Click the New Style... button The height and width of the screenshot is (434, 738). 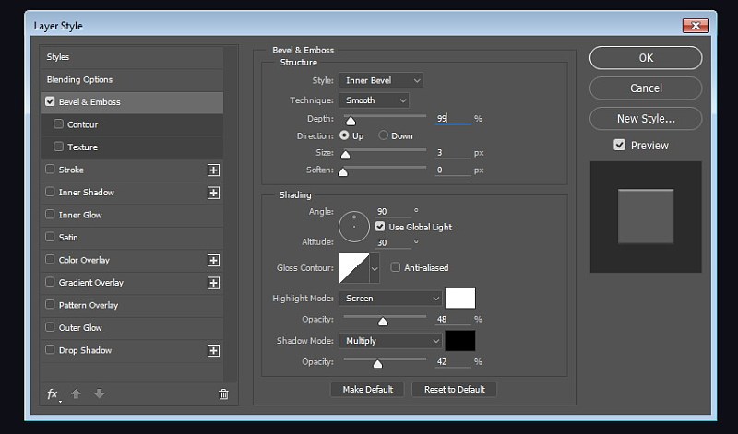646,119
